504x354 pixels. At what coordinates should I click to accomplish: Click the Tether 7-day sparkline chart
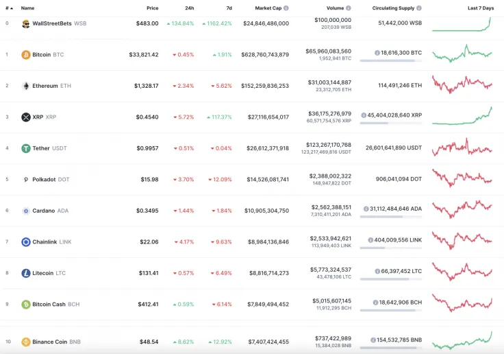(462, 147)
